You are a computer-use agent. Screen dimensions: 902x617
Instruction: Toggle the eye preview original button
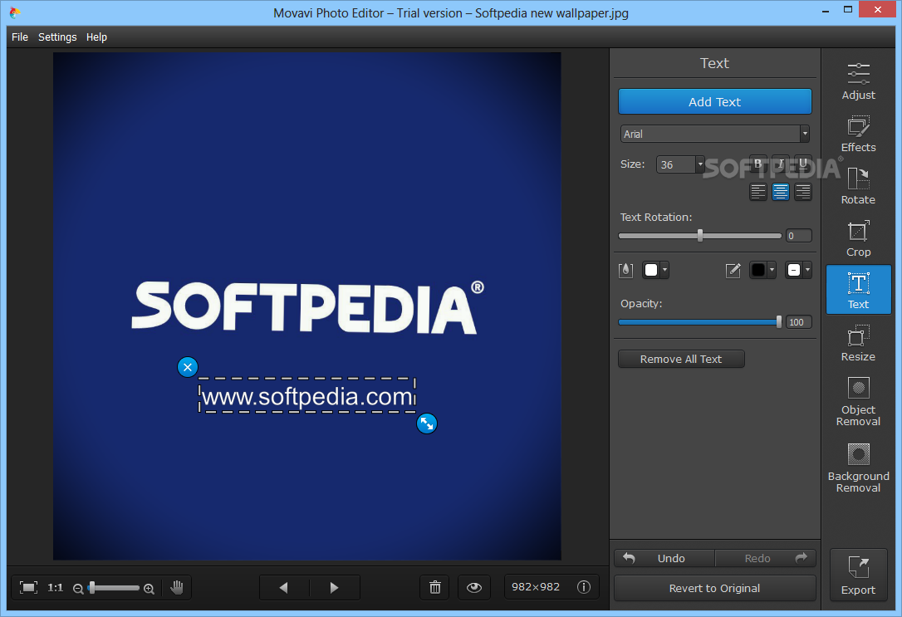pos(474,587)
